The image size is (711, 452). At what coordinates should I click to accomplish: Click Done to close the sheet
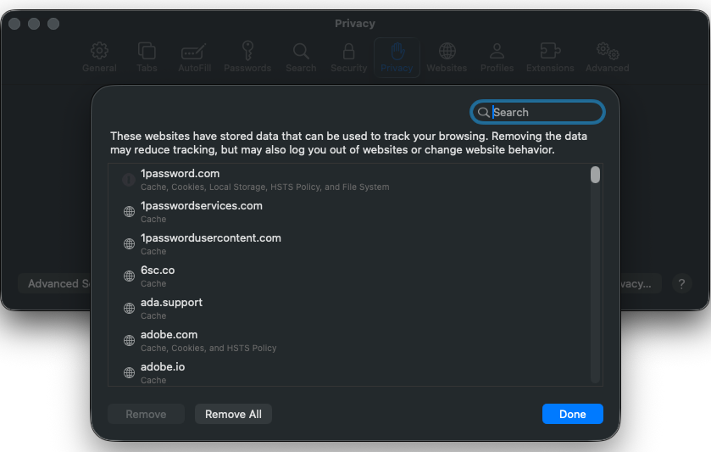(x=573, y=414)
